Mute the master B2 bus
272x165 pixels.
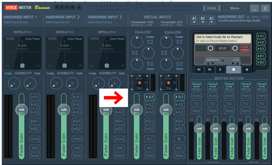pos(262,111)
